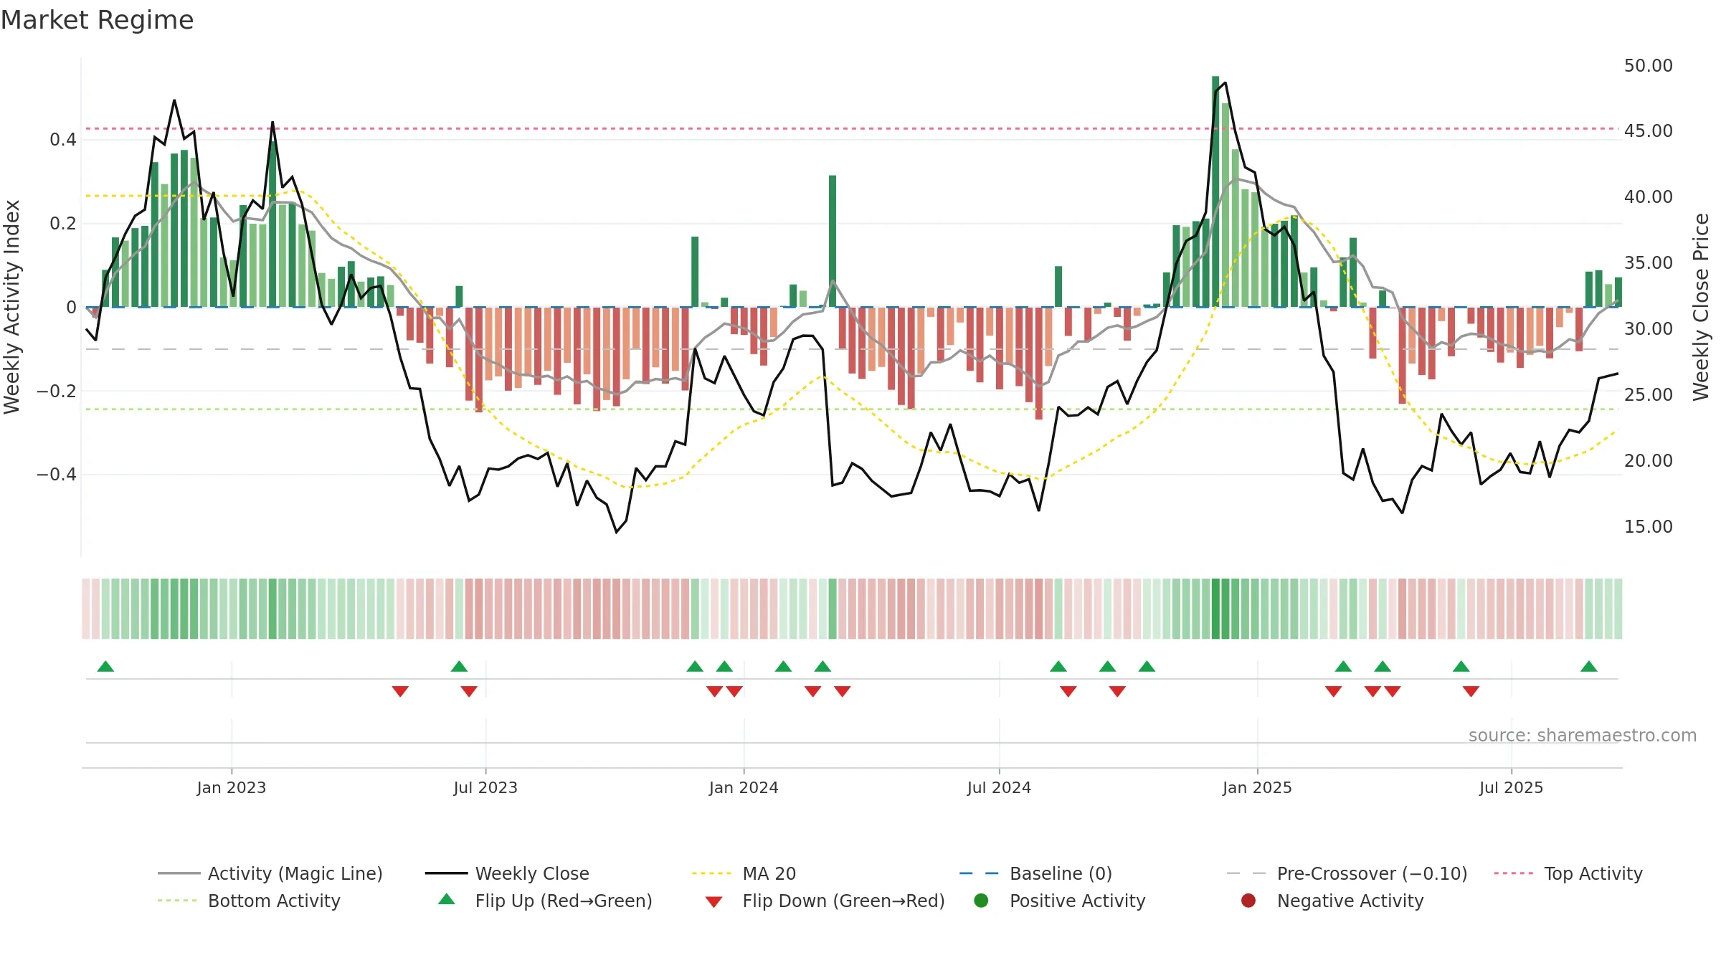Click the −0.2 activity axis tick
This screenshot has height=968, width=1721.
click(x=57, y=391)
